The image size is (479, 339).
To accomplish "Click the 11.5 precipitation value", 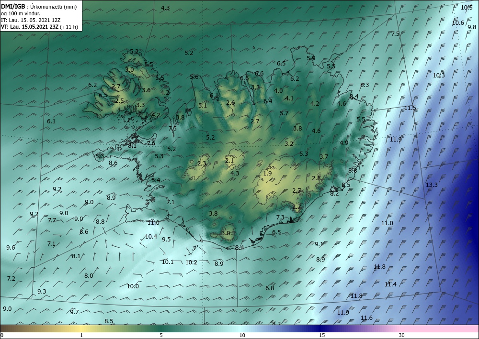I will click(x=411, y=108).
